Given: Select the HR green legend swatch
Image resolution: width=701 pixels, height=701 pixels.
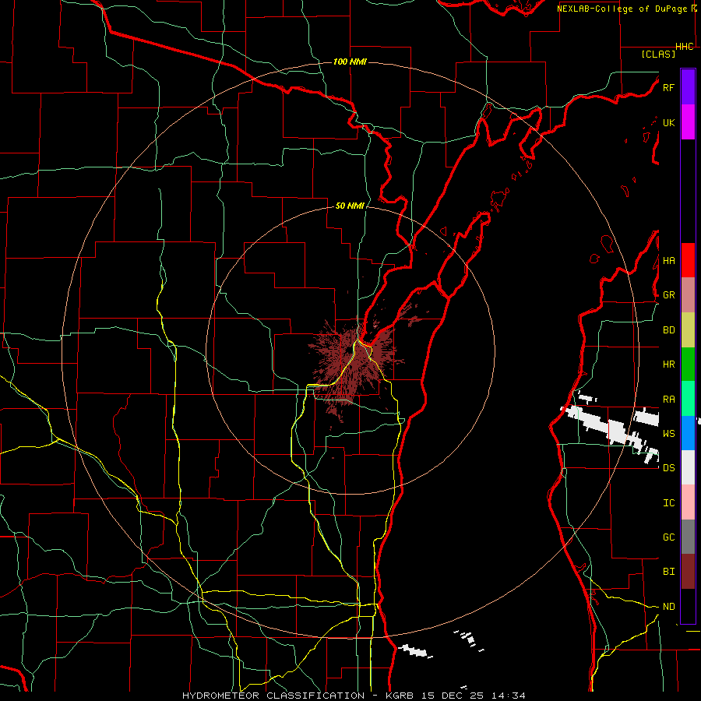Looking at the screenshot, I should pyautogui.click(x=688, y=364).
